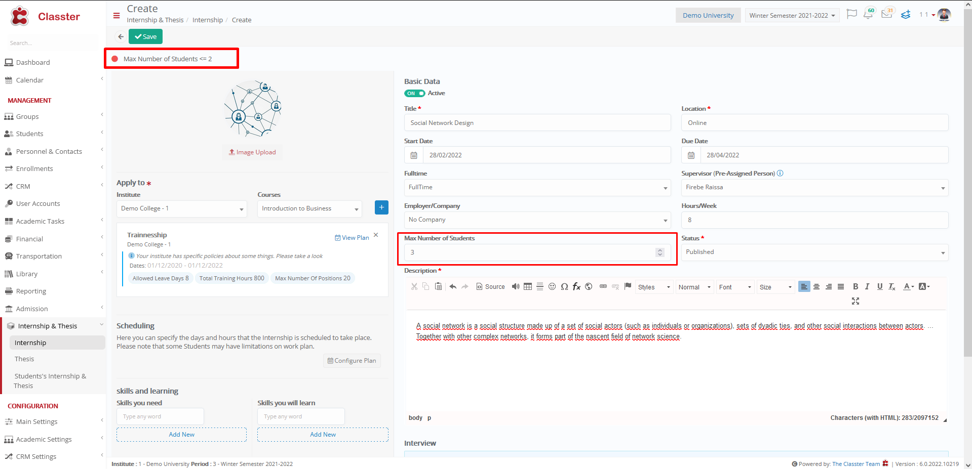Insert smiley in description editor
This screenshot has height=469, width=972.
click(x=552, y=286)
